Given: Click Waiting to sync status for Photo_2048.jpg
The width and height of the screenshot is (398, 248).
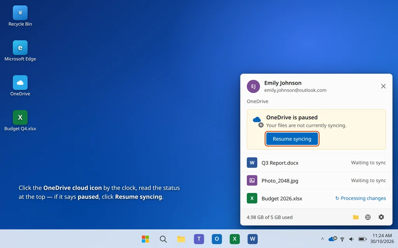Looking at the screenshot, I should [368, 181].
